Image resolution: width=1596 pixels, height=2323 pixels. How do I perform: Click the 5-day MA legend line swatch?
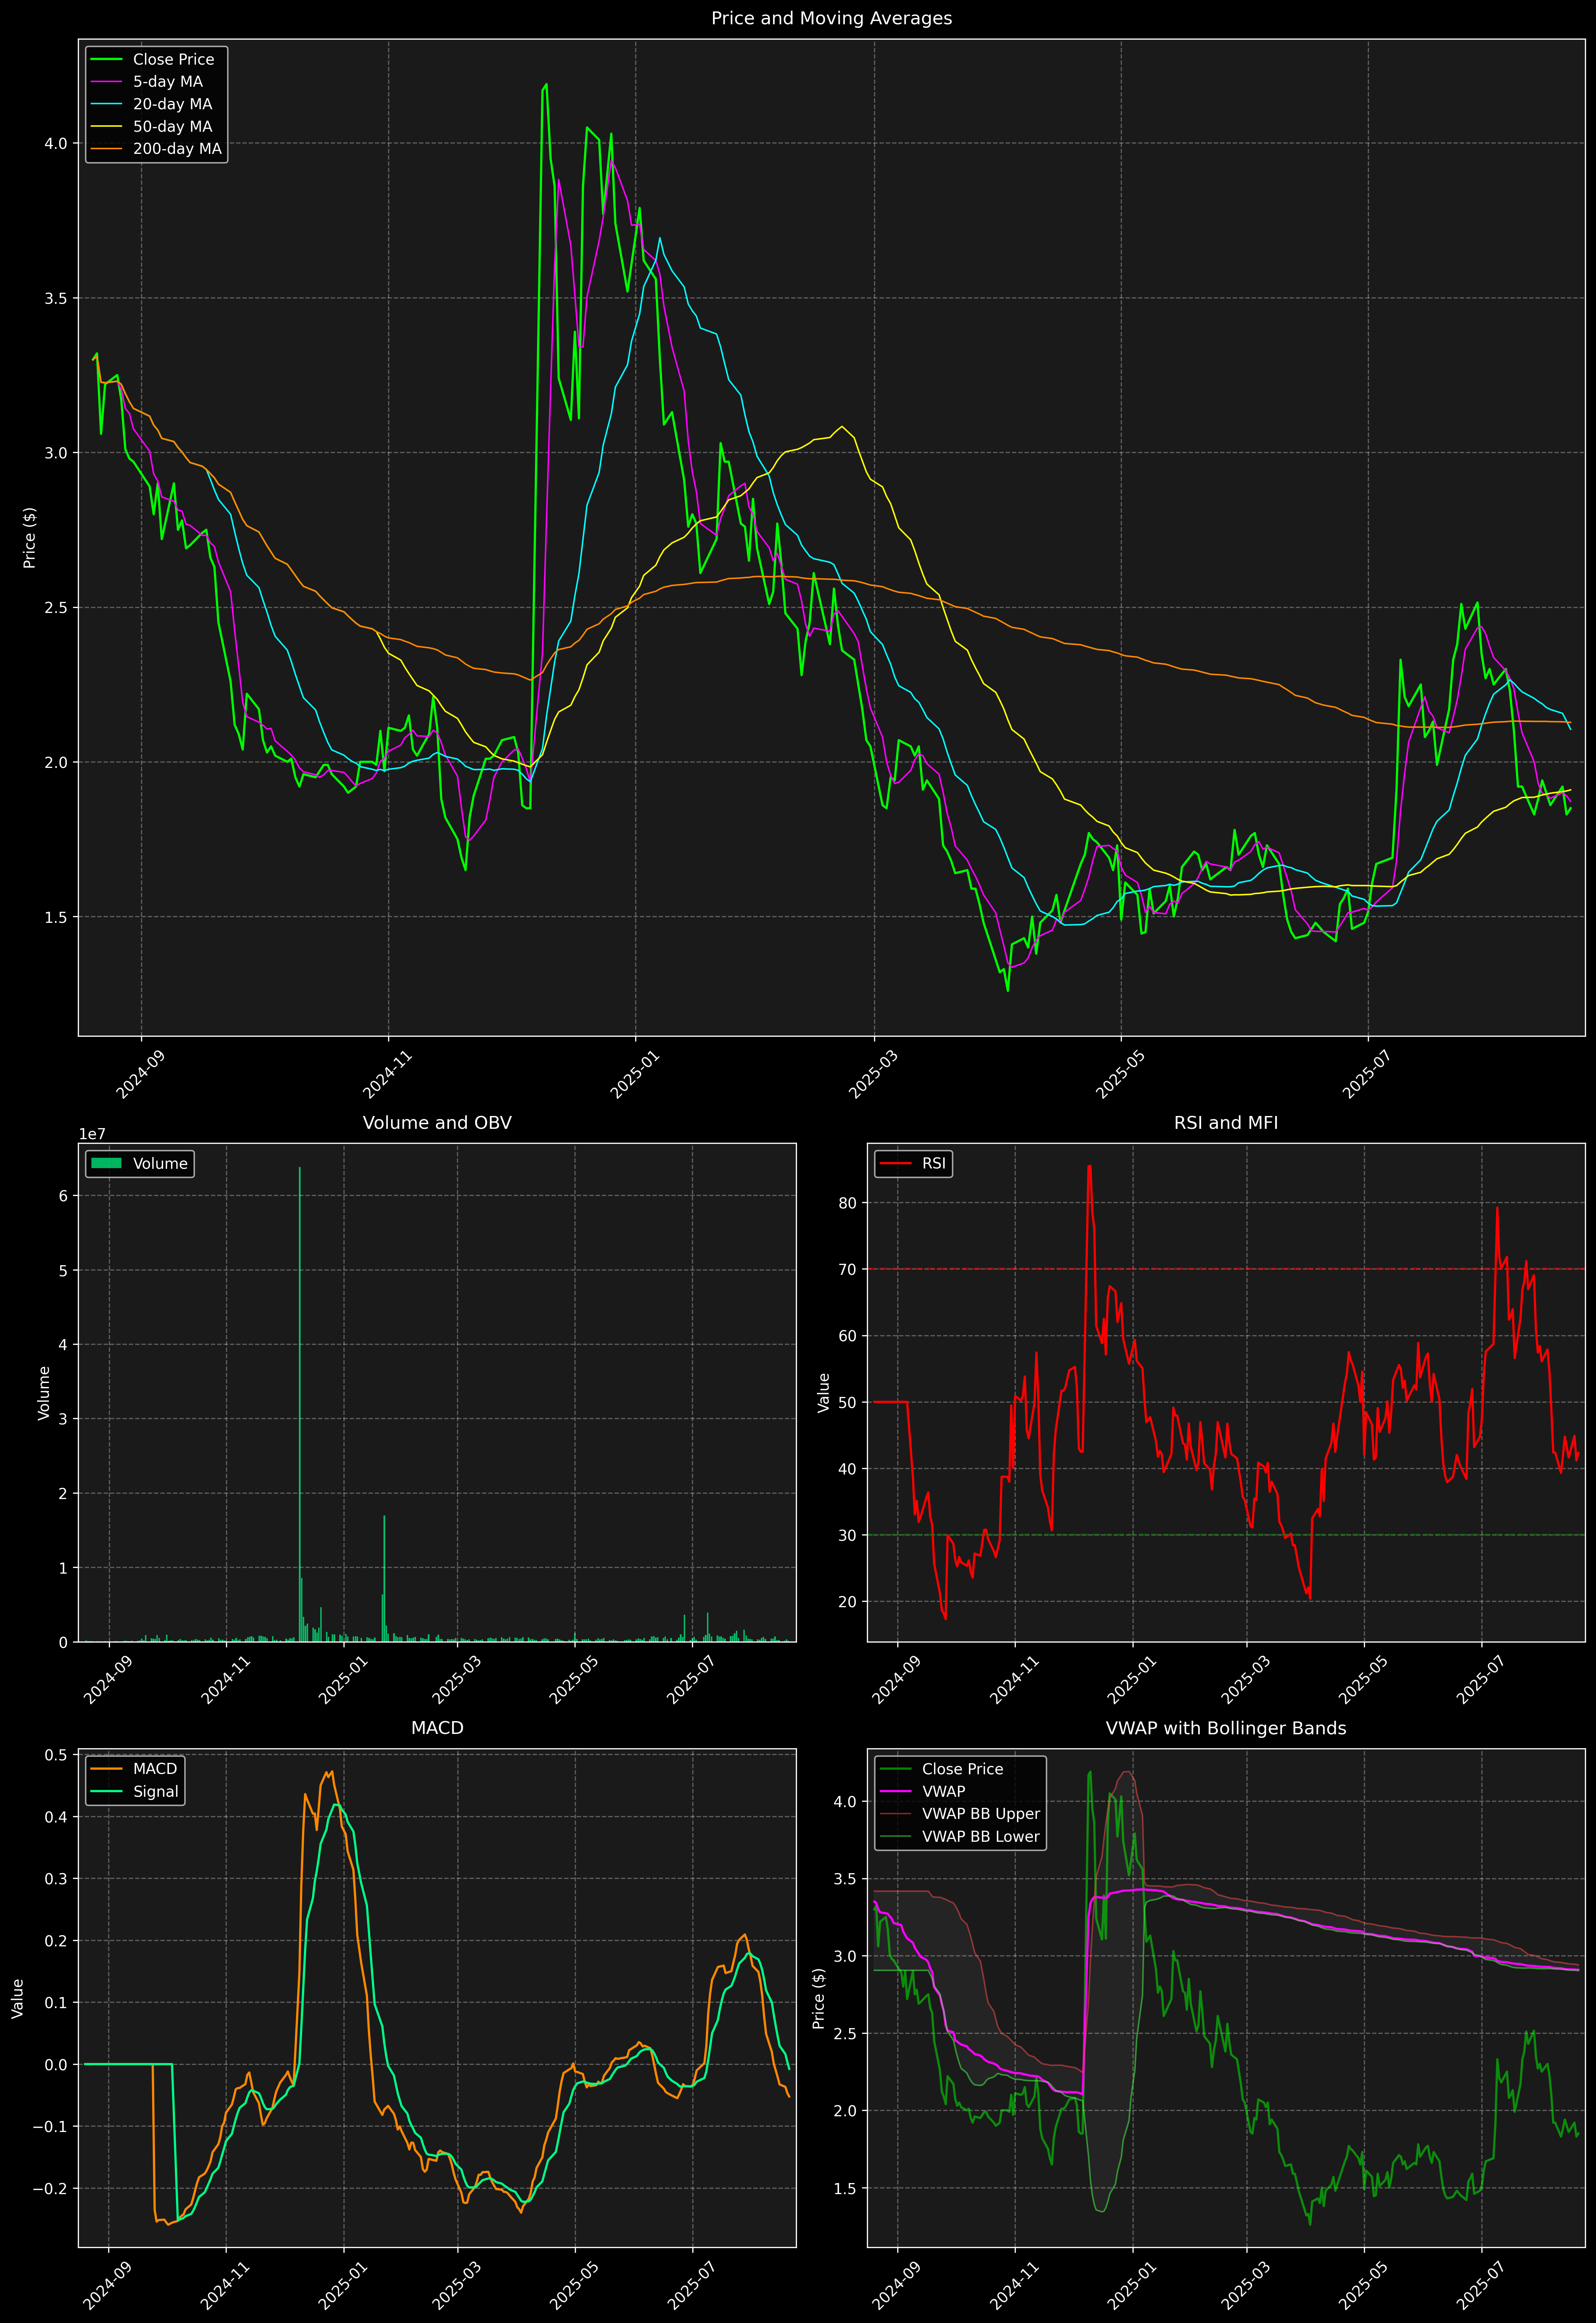coord(106,82)
